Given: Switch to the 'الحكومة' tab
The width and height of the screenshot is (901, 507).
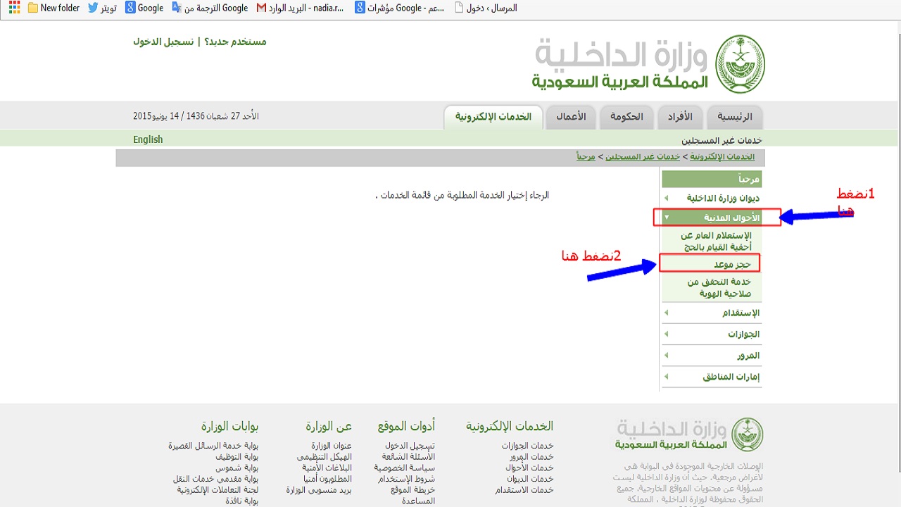Looking at the screenshot, I should 626,117.
